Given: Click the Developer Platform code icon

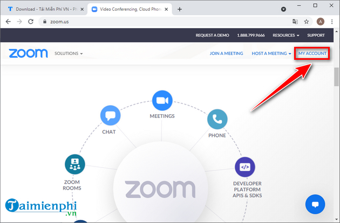Looking at the screenshot, I should (245, 167).
